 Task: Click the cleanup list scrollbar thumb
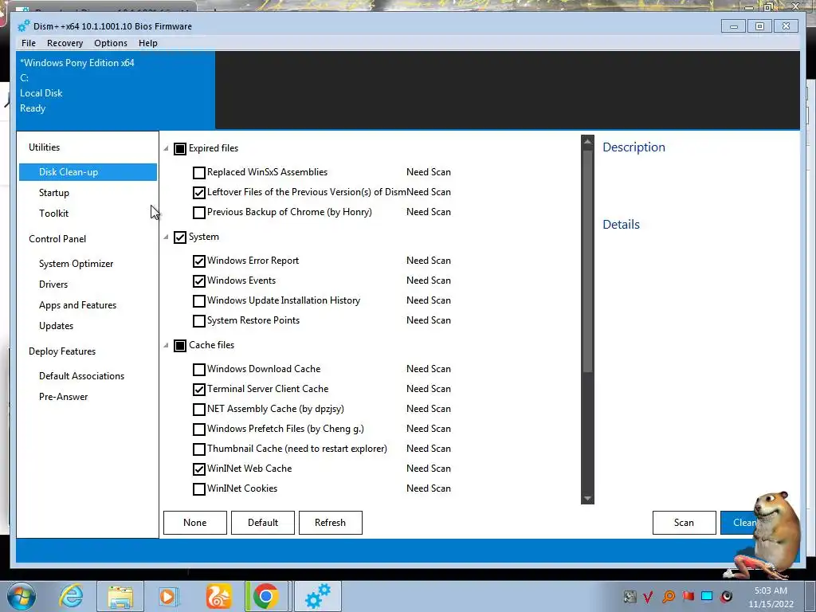tap(587, 261)
